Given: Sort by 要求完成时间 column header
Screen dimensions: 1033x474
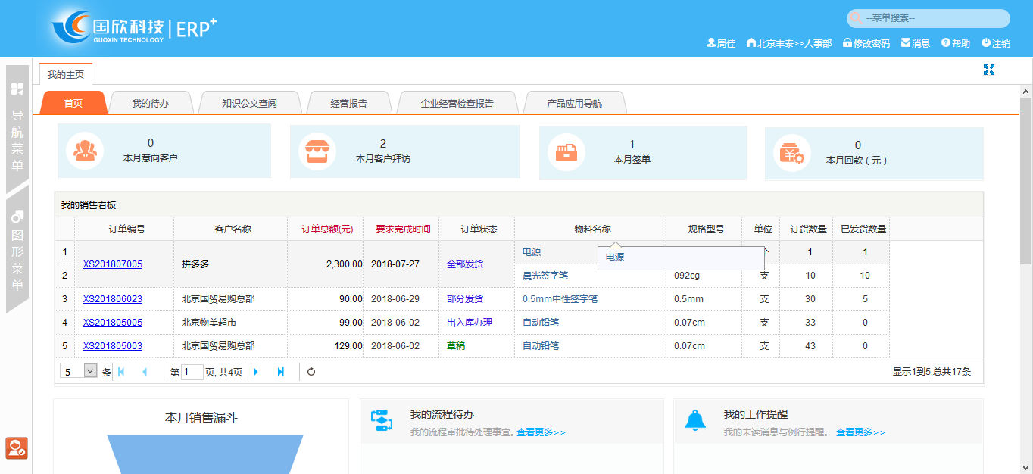Looking at the screenshot, I should click(403, 229).
